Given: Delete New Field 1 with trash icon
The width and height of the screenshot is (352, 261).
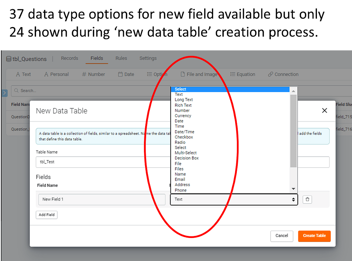Looking at the screenshot, I should tap(307, 199).
